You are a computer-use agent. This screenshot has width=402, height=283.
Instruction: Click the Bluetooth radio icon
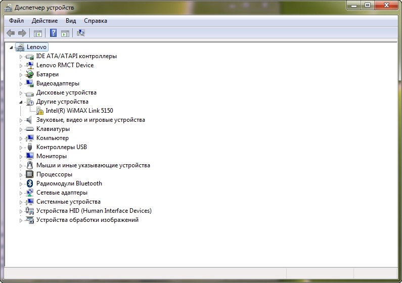coord(30,183)
